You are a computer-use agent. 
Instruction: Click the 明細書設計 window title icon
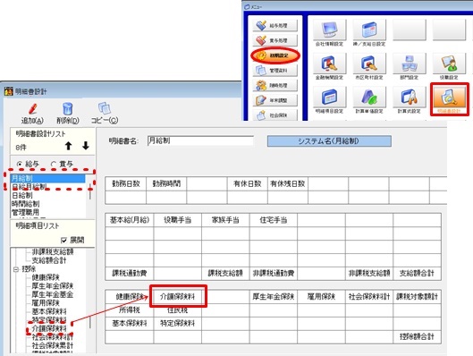coord(9,91)
